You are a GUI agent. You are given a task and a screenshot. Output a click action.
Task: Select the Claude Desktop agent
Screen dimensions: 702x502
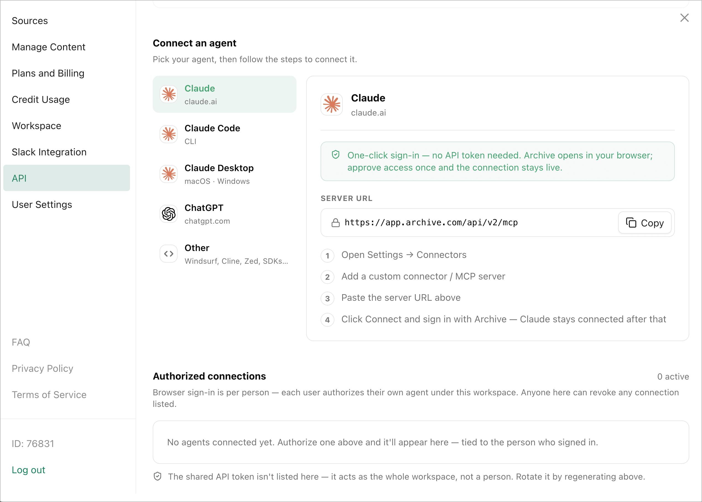pyautogui.click(x=225, y=174)
